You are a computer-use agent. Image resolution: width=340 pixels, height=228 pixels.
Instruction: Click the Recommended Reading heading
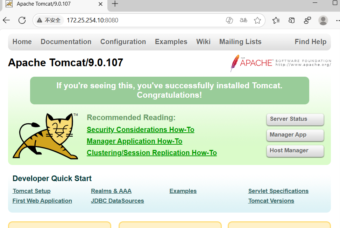(131, 117)
